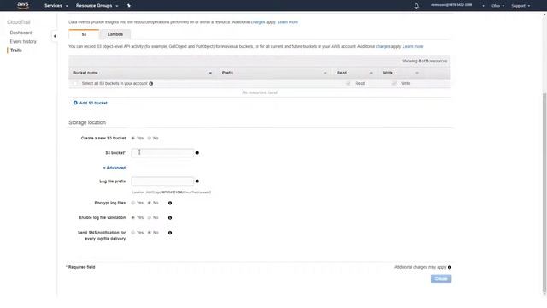Open the account user dropdown

pos(457,5)
